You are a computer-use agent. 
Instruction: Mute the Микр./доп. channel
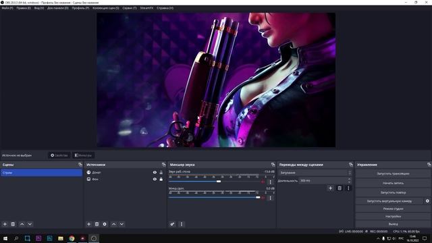[263, 198]
